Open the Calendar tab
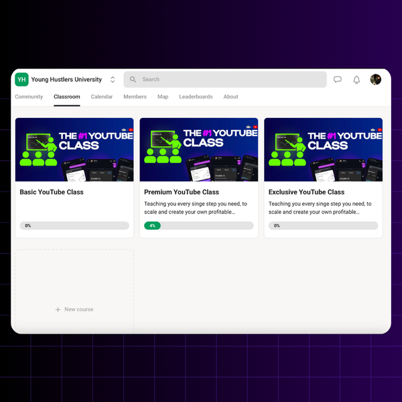 pyautogui.click(x=102, y=97)
